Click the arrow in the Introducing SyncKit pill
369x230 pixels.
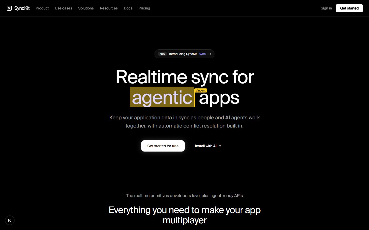[x=210, y=54]
